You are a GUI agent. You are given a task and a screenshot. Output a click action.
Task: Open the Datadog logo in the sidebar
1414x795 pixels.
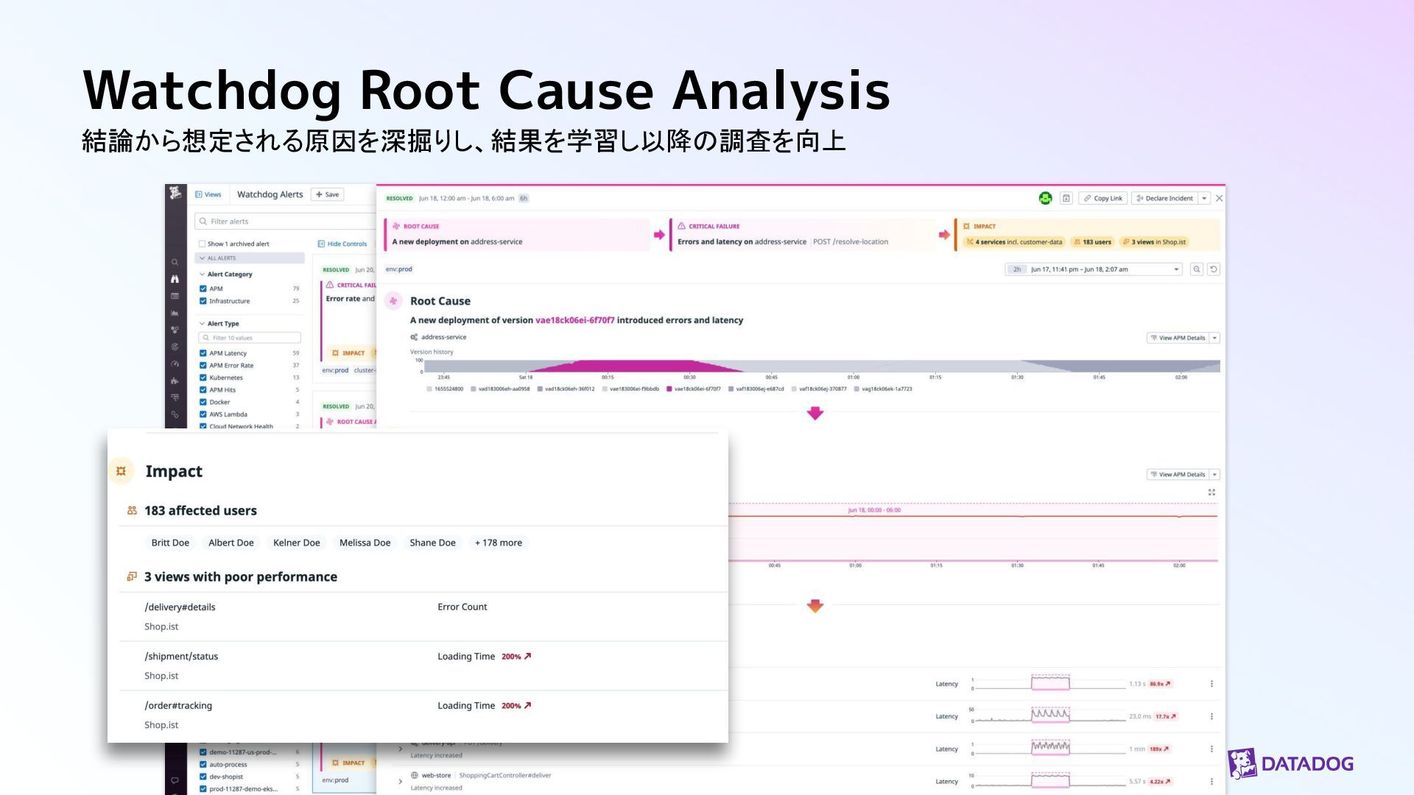[175, 194]
